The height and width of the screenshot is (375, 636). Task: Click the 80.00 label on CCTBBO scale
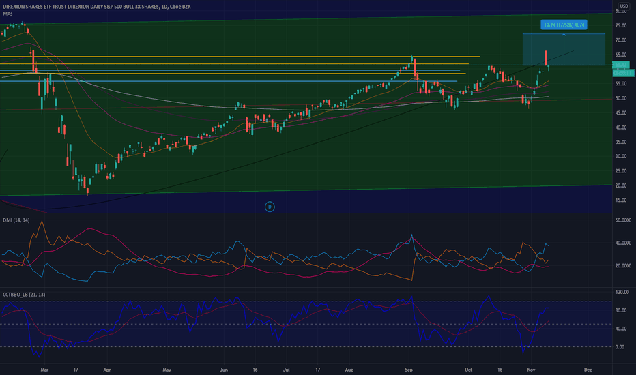620,310
